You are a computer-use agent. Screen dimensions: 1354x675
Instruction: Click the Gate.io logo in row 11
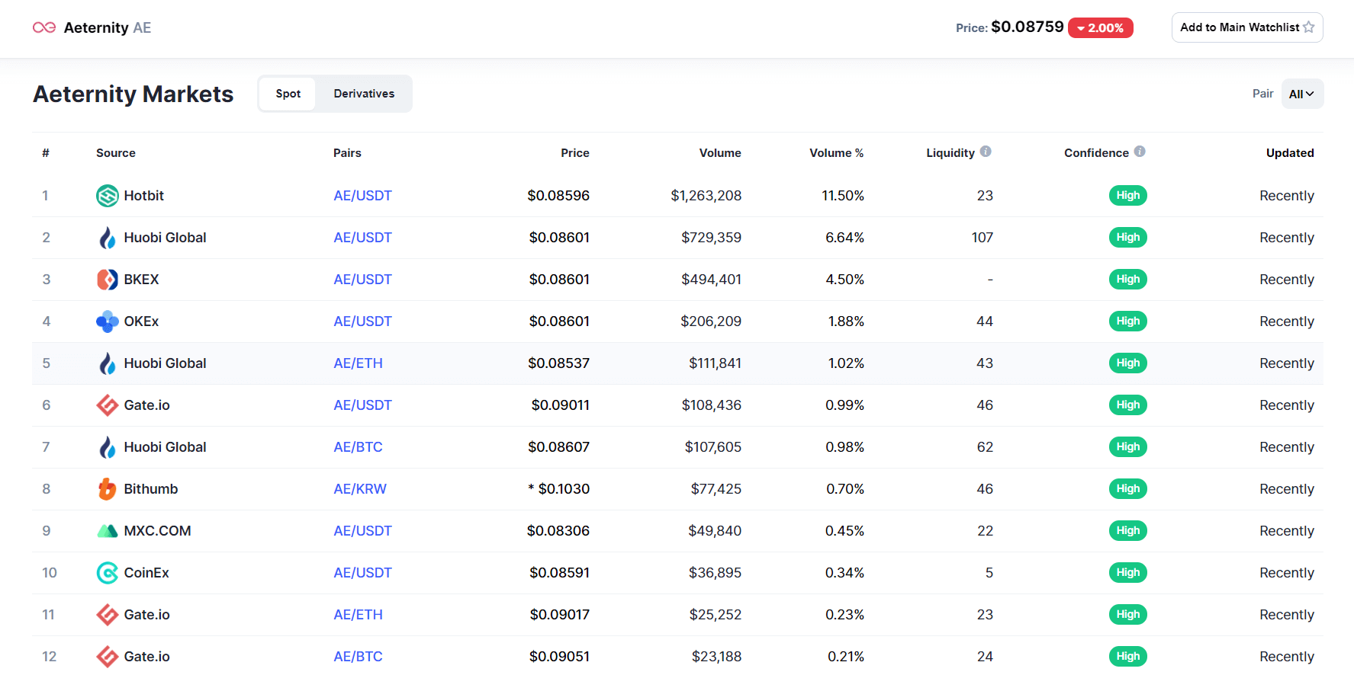pyautogui.click(x=108, y=615)
